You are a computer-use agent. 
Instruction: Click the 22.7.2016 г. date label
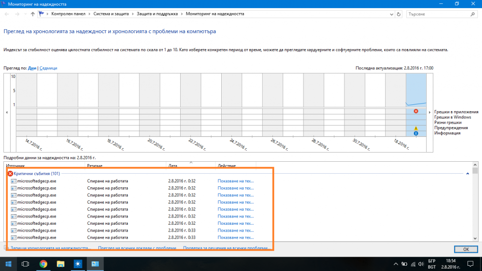[x=197, y=144]
